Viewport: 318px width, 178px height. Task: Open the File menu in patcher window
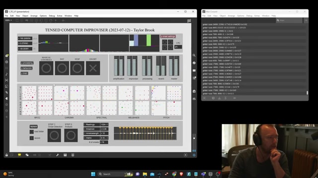click(x=6, y=16)
